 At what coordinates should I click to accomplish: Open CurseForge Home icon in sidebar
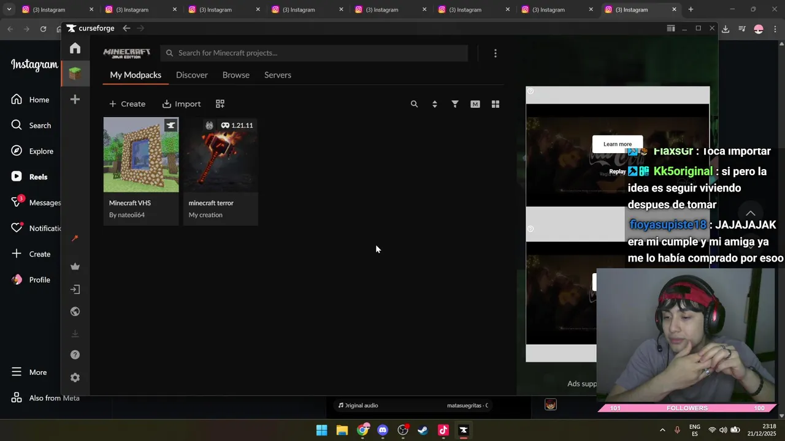pos(75,48)
